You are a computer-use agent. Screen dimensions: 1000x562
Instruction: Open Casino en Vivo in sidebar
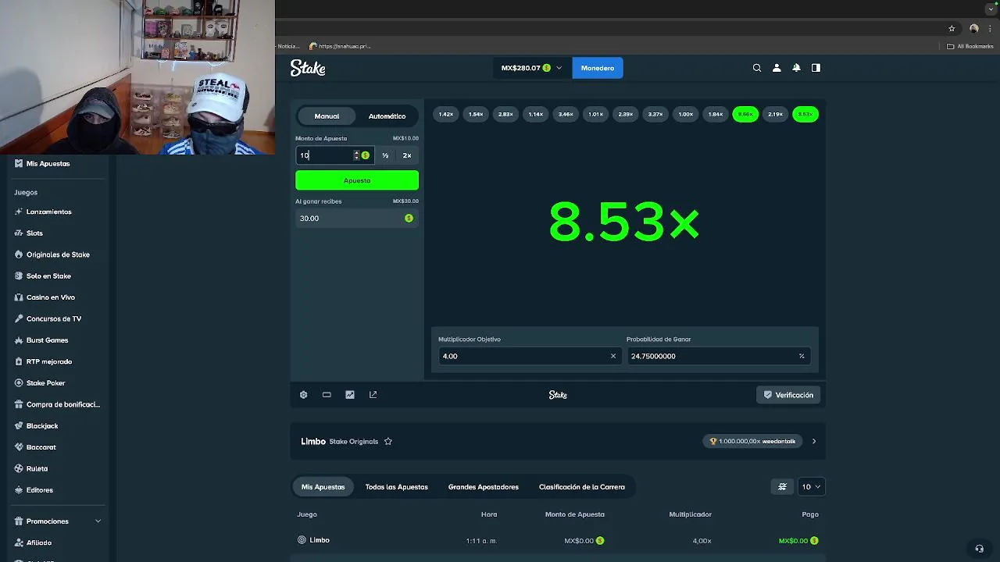pyautogui.click(x=51, y=297)
